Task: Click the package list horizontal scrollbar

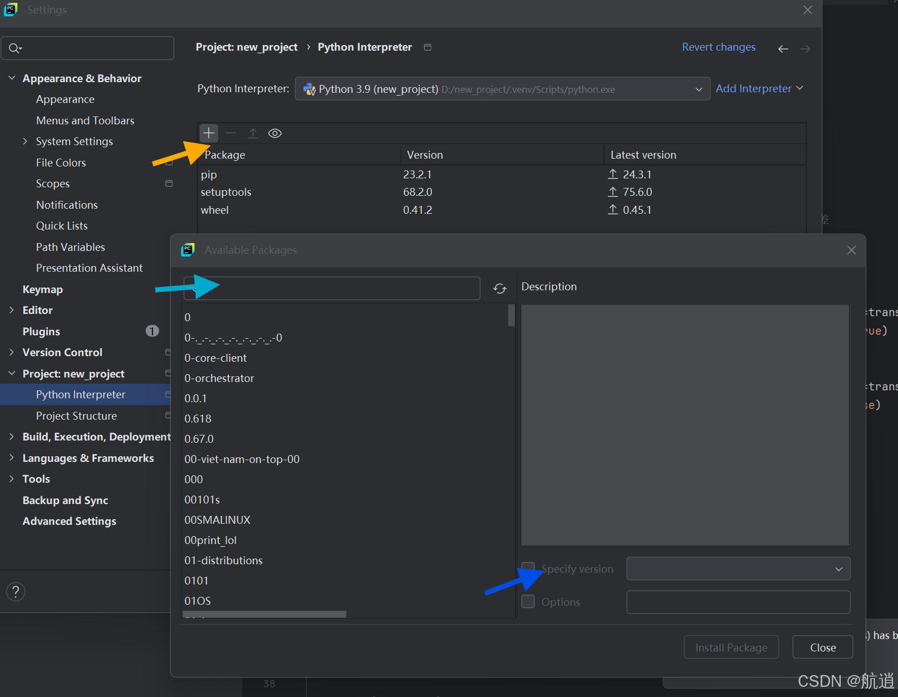Action: point(264,614)
